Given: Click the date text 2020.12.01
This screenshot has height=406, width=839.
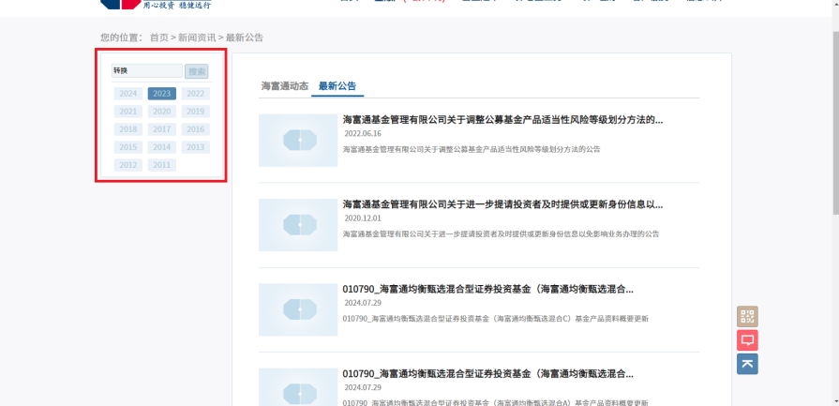Looking at the screenshot, I should click(363, 218).
